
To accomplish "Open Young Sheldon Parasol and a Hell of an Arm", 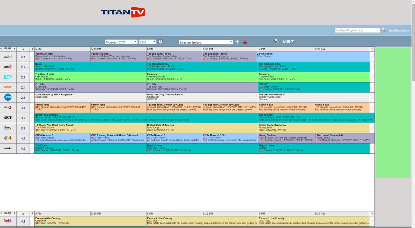I will (62, 57).
